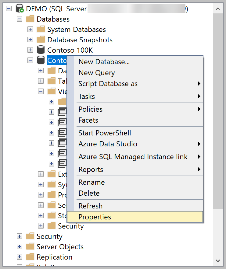Viewport: 226px width, 269px height.
Task: Click the Contoso 100K database cylinder icon
Action: click(x=41, y=50)
